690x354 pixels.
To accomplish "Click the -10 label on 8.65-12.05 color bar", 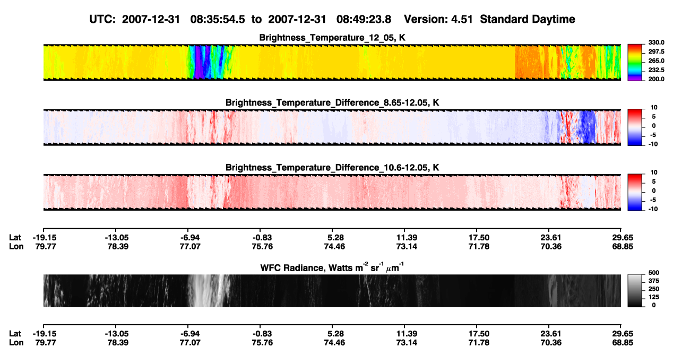I will (x=654, y=143).
